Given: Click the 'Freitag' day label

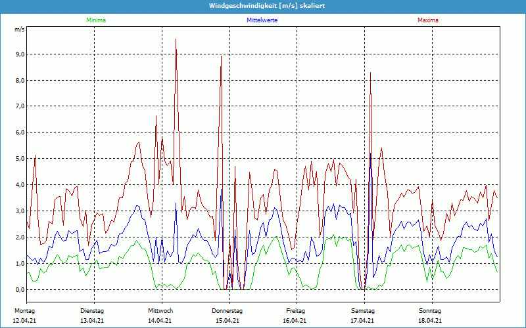Looking at the screenshot, I should pos(295,311).
